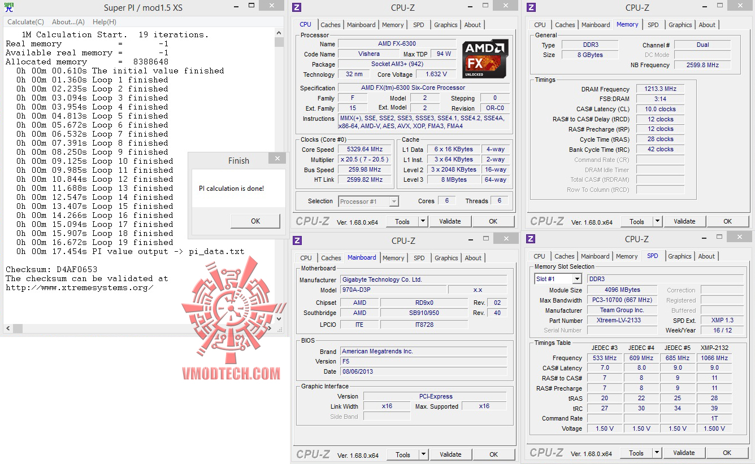Viewport: 755px width, 464px height.
Task: Click OK in the CPU-Z SPD window
Action: click(727, 453)
